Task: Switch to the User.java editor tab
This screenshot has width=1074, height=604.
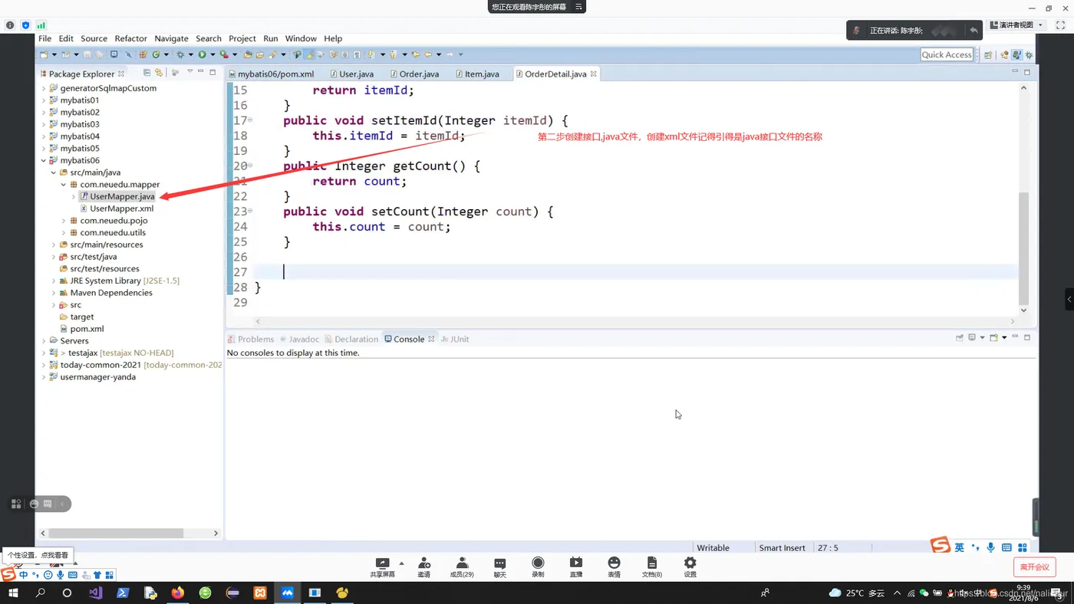Action: [x=351, y=74]
